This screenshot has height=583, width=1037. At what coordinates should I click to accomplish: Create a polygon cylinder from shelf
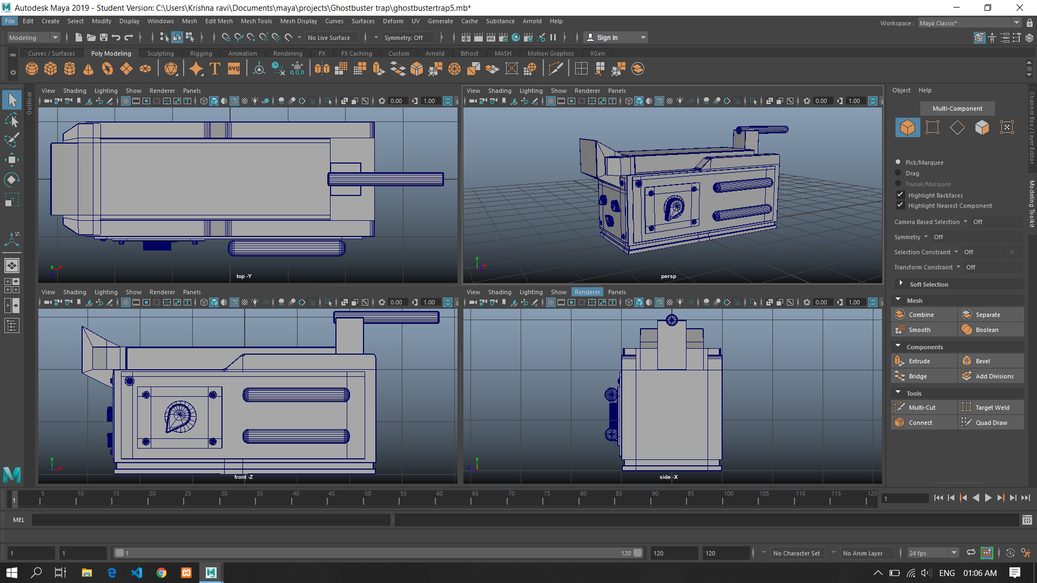pos(70,69)
